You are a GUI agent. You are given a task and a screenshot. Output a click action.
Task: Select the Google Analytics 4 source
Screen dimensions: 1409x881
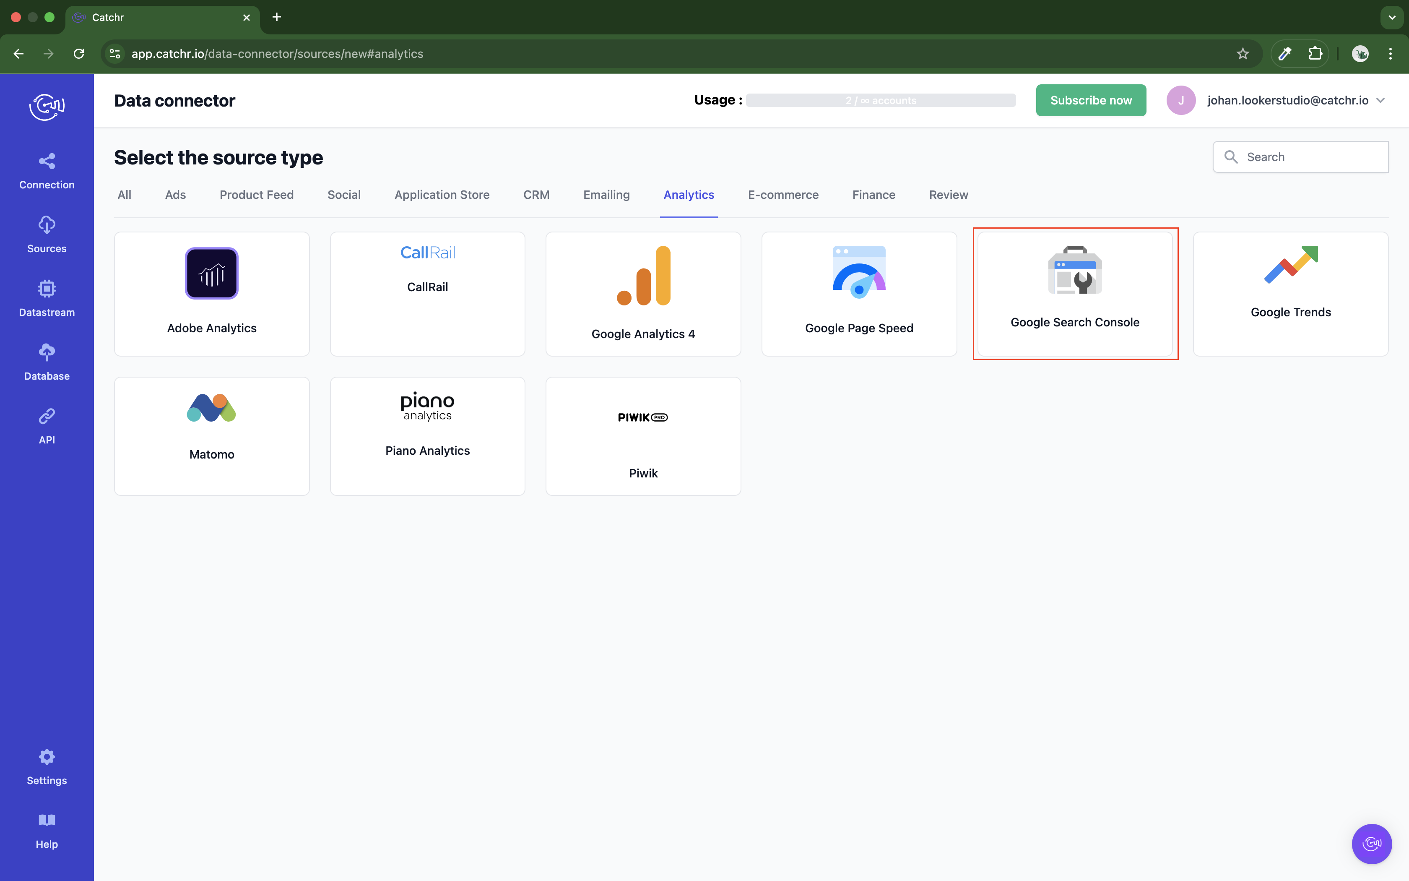tap(643, 294)
